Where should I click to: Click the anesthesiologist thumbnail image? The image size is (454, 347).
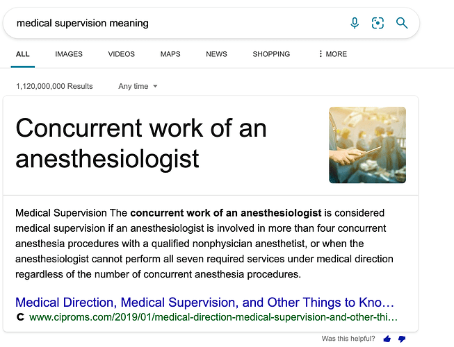pos(367,145)
